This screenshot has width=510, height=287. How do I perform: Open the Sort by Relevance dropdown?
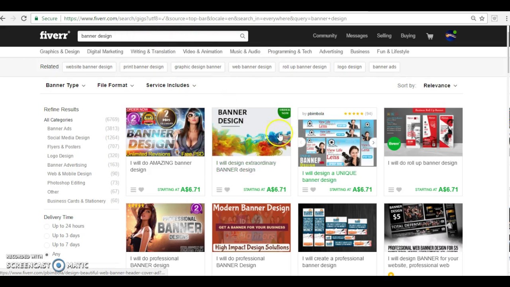[440, 86]
